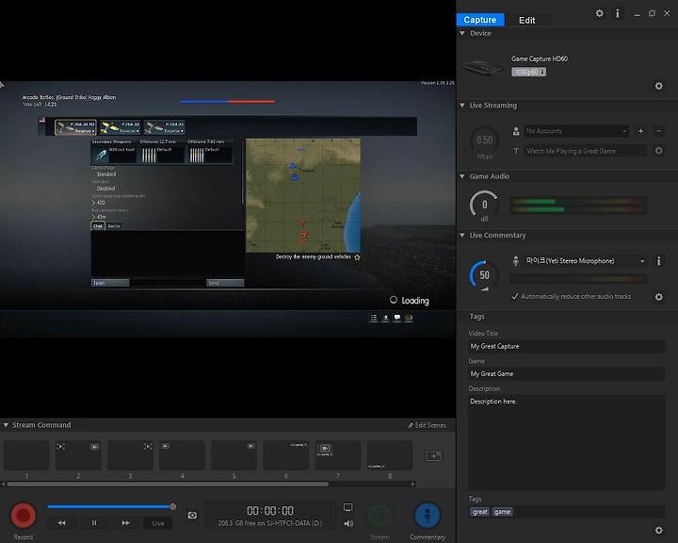Fast forward playback

point(125,523)
